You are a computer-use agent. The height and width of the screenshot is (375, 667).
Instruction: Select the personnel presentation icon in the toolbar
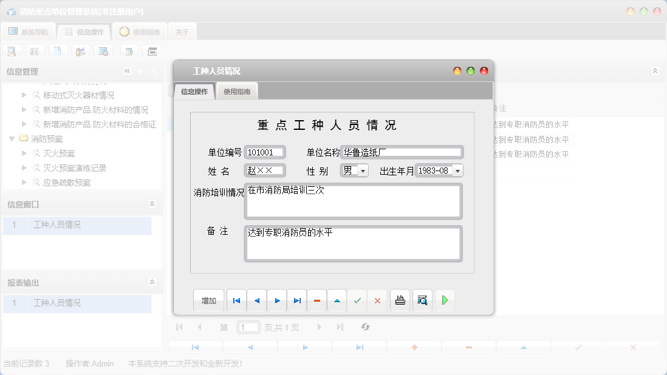(x=80, y=51)
